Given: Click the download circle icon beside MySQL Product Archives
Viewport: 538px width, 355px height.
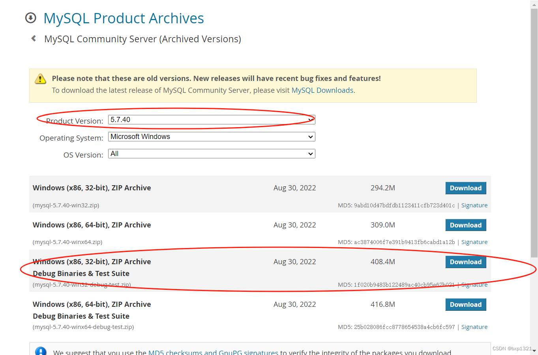Looking at the screenshot, I should tap(31, 18).
